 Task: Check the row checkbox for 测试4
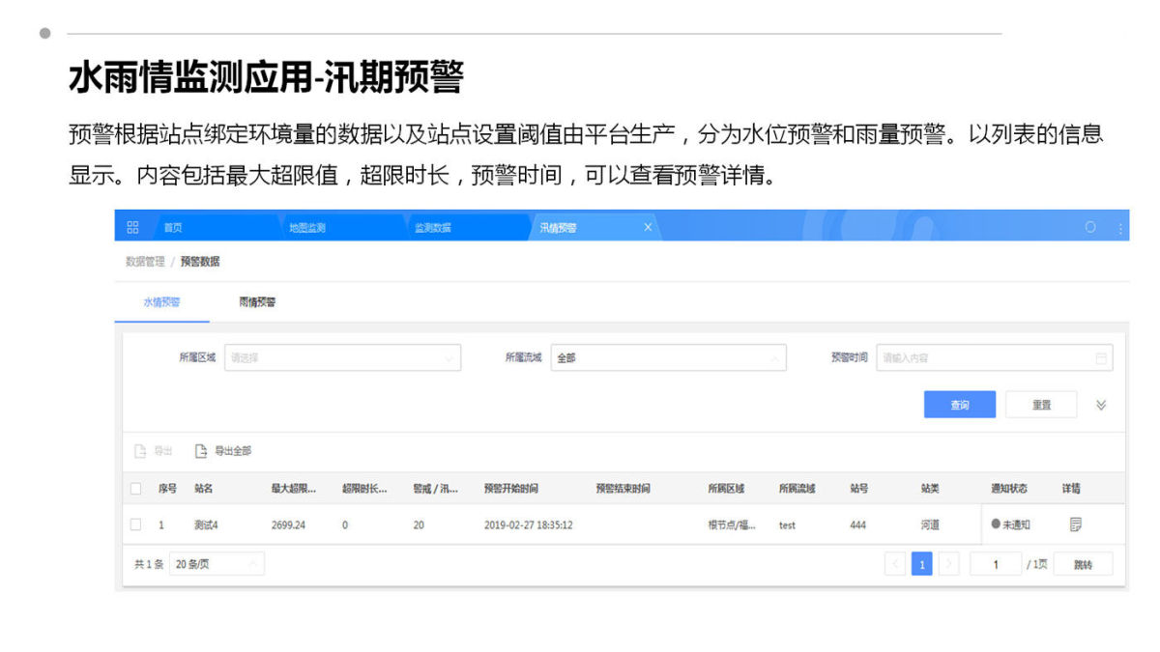coord(135,524)
